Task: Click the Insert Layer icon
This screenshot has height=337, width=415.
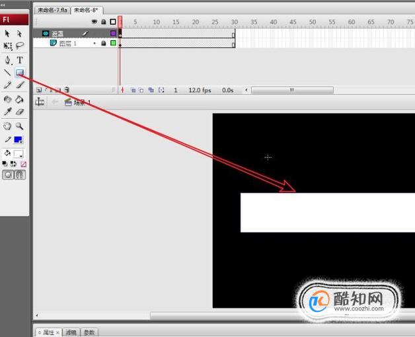Action: point(39,90)
